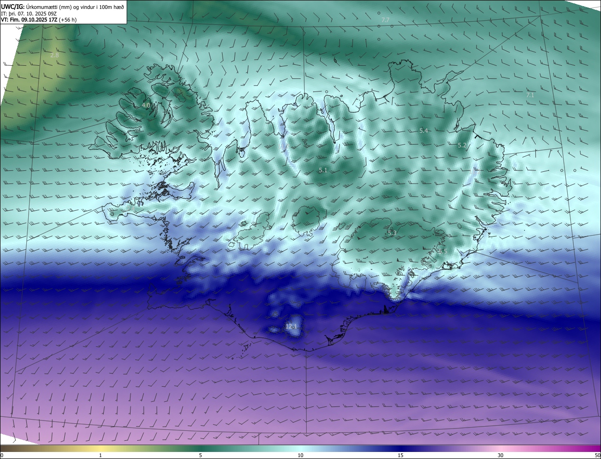Click the initialization time 'IT: þri. 07. 10. 2025 09Z'
The image size is (601, 459).
click(x=29, y=14)
